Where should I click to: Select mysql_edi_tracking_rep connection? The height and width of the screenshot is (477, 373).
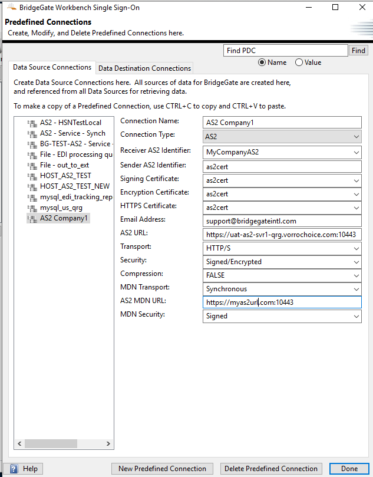(x=76, y=197)
